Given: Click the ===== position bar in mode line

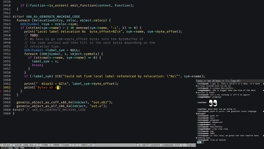Looking at the screenshot, I should click(x=115, y=145).
